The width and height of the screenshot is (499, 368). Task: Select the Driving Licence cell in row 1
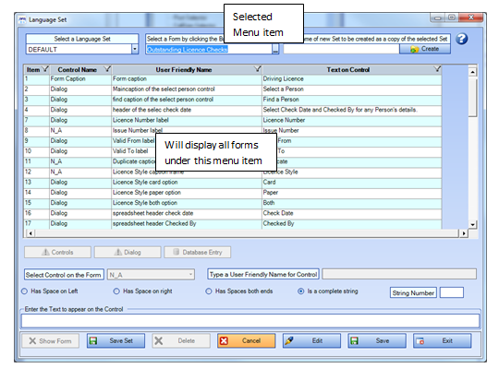click(352, 78)
